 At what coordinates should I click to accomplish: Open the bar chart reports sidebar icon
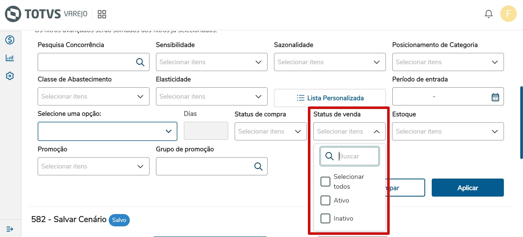pos(10,58)
